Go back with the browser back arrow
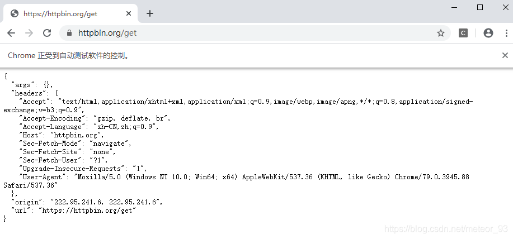513x239 pixels. click(x=11, y=33)
